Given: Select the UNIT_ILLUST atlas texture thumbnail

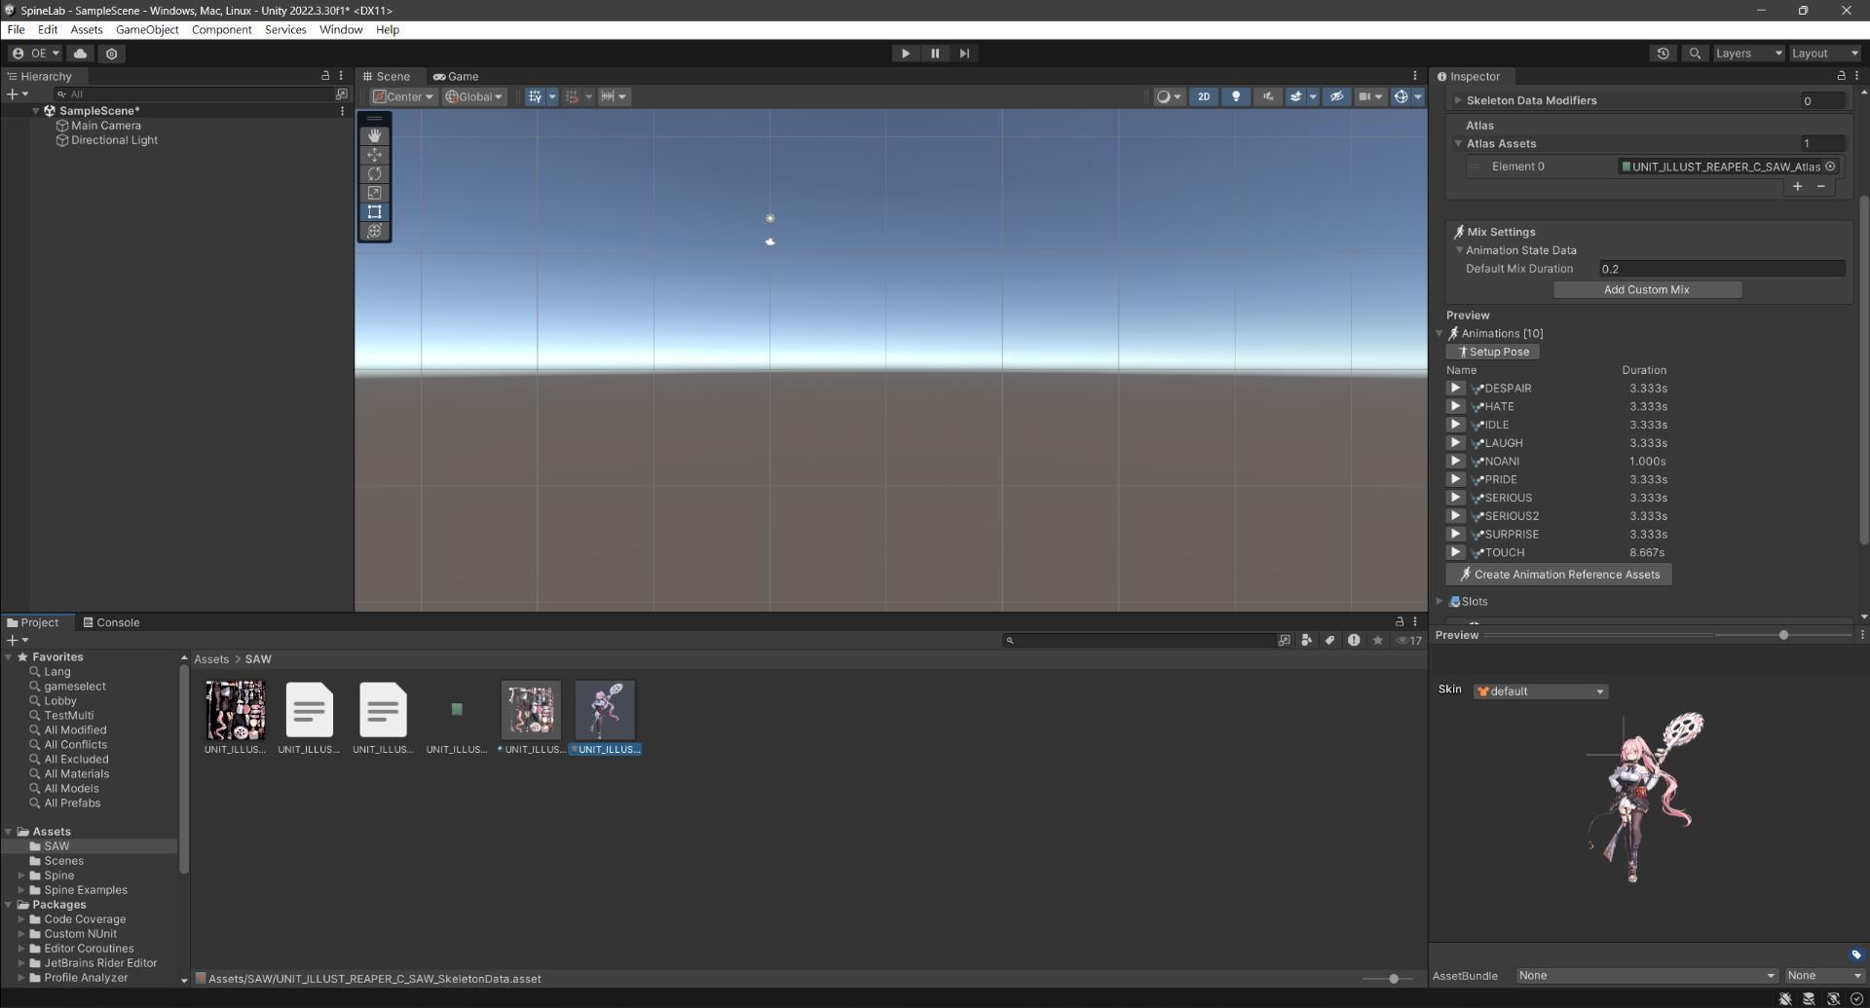Looking at the screenshot, I should [x=234, y=709].
